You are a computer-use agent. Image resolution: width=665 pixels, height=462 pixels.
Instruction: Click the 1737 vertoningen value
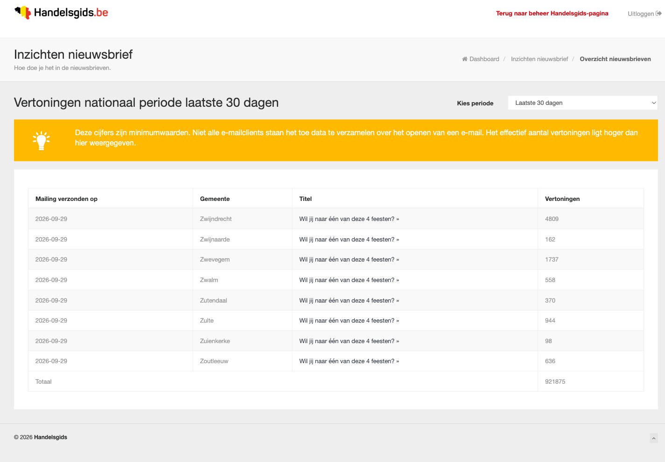552,260
